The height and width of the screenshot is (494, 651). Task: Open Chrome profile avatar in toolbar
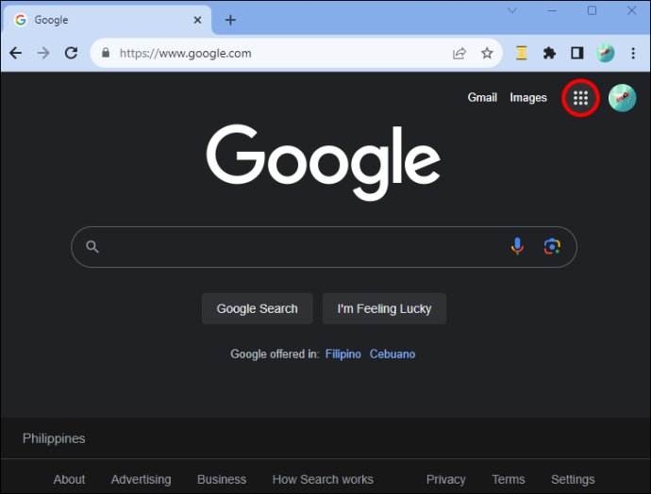(x=605, y=53)
